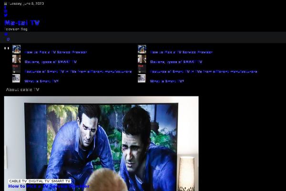This screenshot has height=191, width=286.
Task: Click right-list thumbnail beside 'Options, types of SMART TV'
Action: pos(142,59)
